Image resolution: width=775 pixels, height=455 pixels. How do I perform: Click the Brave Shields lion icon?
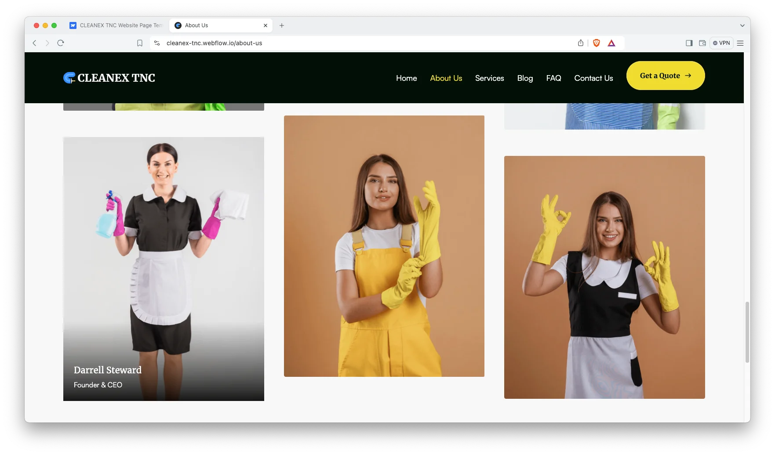coord(597,43)
